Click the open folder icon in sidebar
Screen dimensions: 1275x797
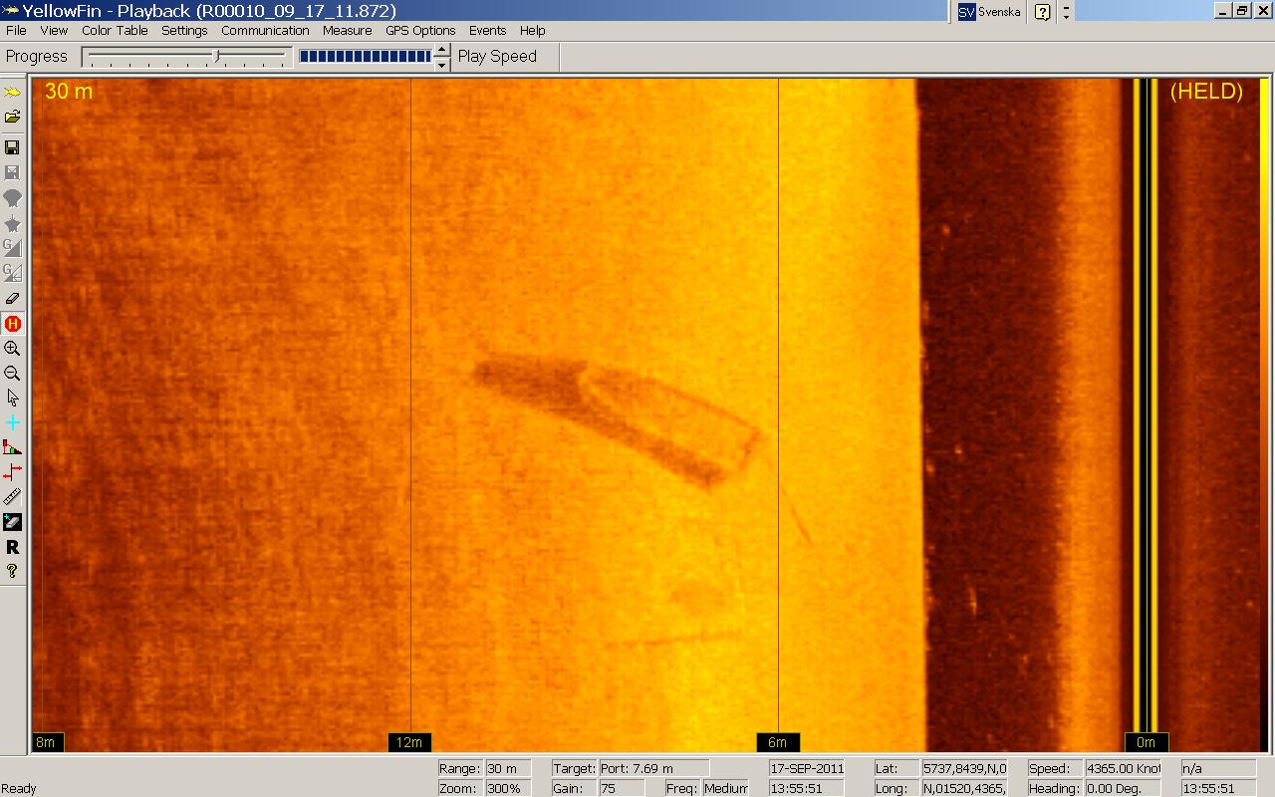pyautogui.click(x=12, y=117)
